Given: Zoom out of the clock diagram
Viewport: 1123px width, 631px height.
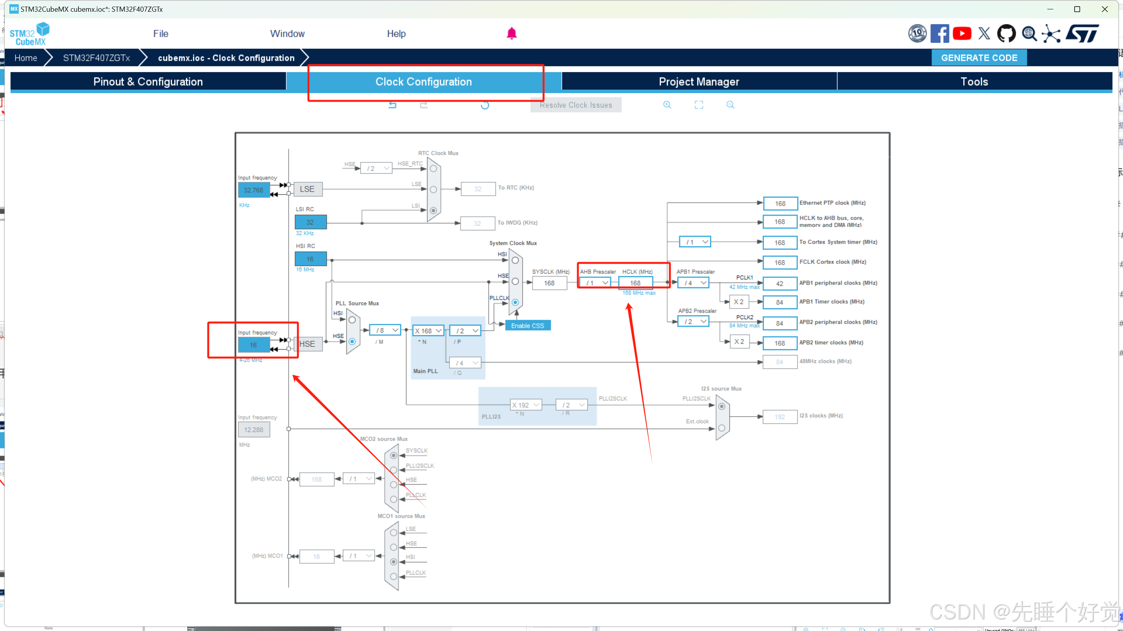Looking at the screenshot, I should click(x=730, y=105).
